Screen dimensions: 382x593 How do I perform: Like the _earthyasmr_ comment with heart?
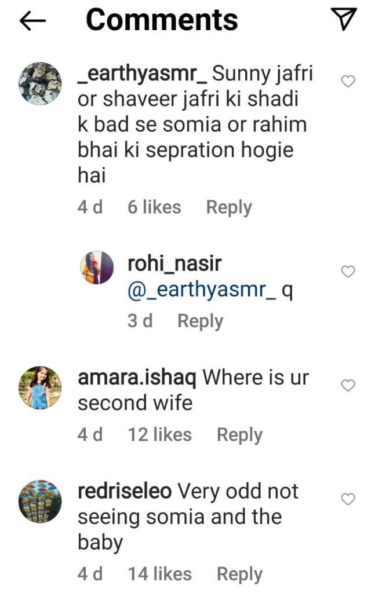[347, 82]
